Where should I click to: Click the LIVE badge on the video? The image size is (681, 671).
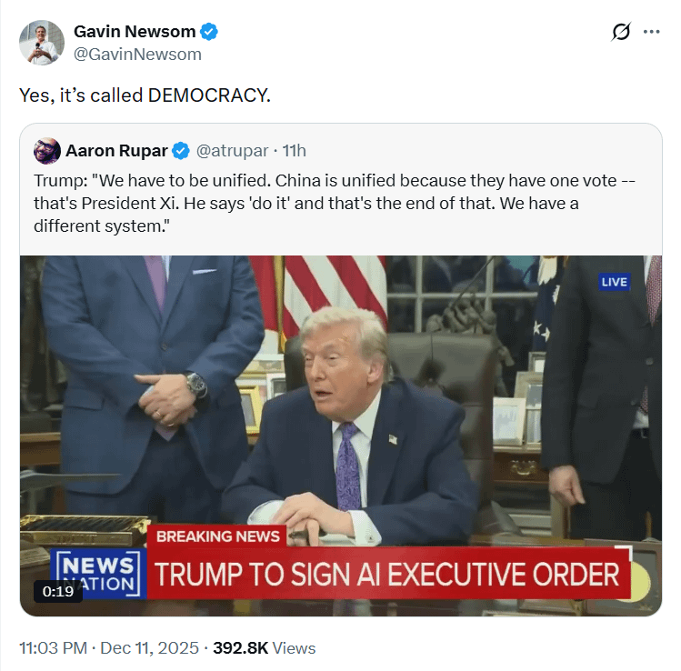pos(614,282)
